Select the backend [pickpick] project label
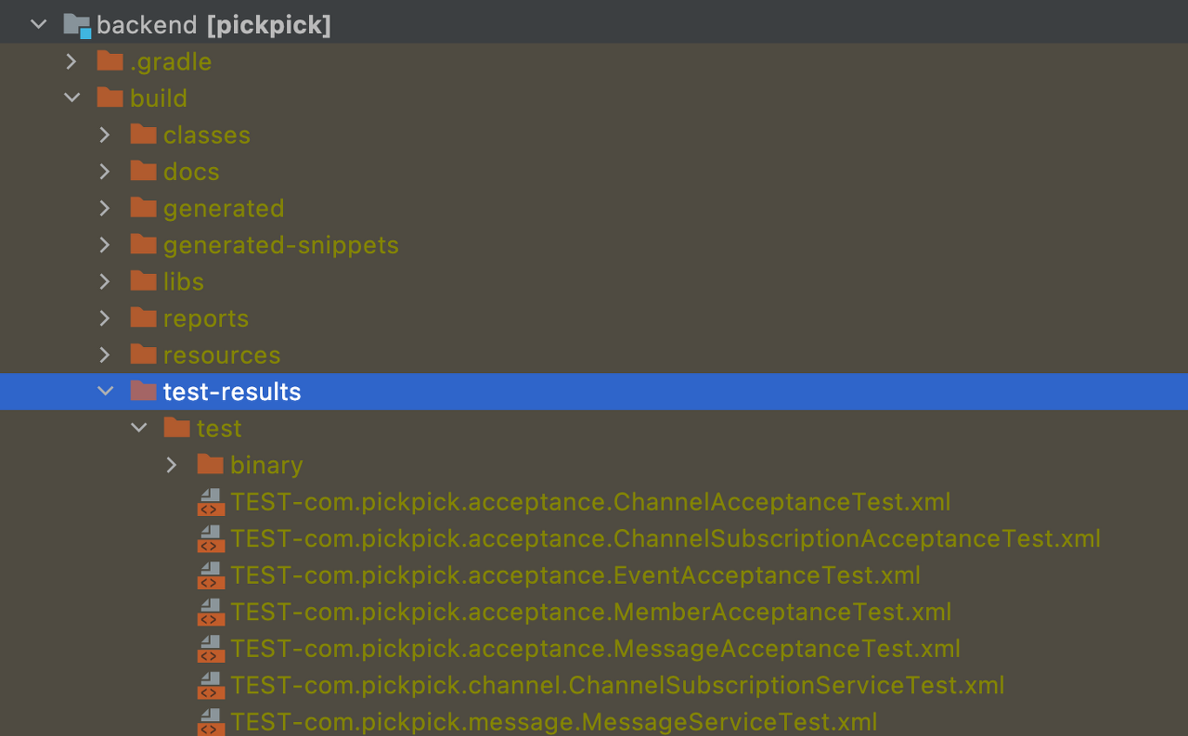 pyautogui.click(x=213, y=25)
